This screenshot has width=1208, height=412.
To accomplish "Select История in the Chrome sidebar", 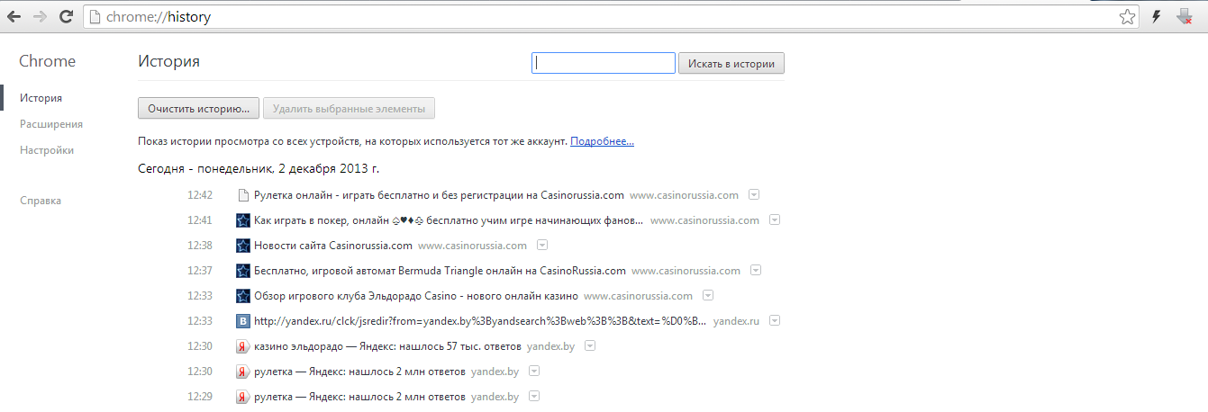I will pos(41,98).
